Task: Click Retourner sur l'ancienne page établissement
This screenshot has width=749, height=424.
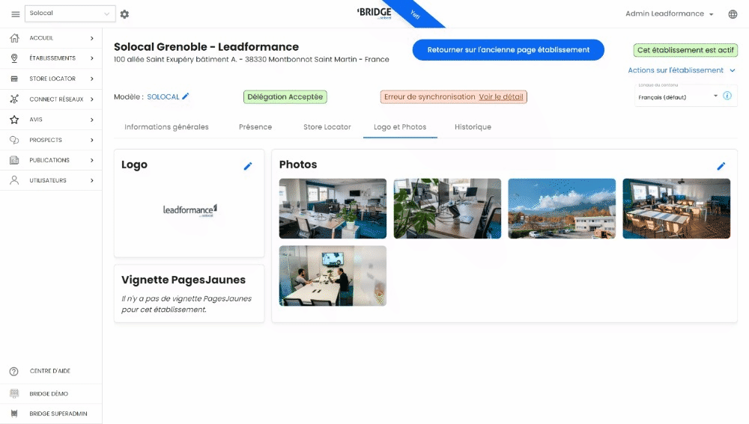Action: tap(509, 49)
